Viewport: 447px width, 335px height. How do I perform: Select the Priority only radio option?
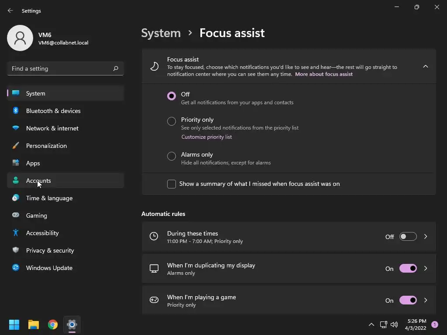point(172,121)
